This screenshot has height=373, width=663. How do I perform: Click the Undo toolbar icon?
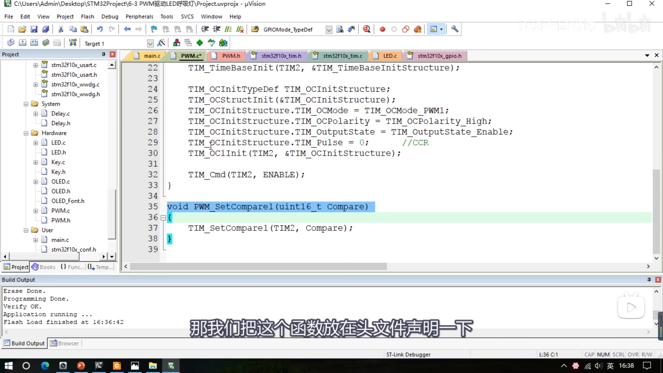(100, 29)
